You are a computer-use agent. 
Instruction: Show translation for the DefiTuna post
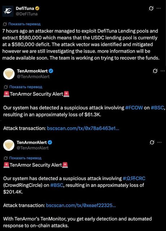pyautogui.click(x=24, y=24)
